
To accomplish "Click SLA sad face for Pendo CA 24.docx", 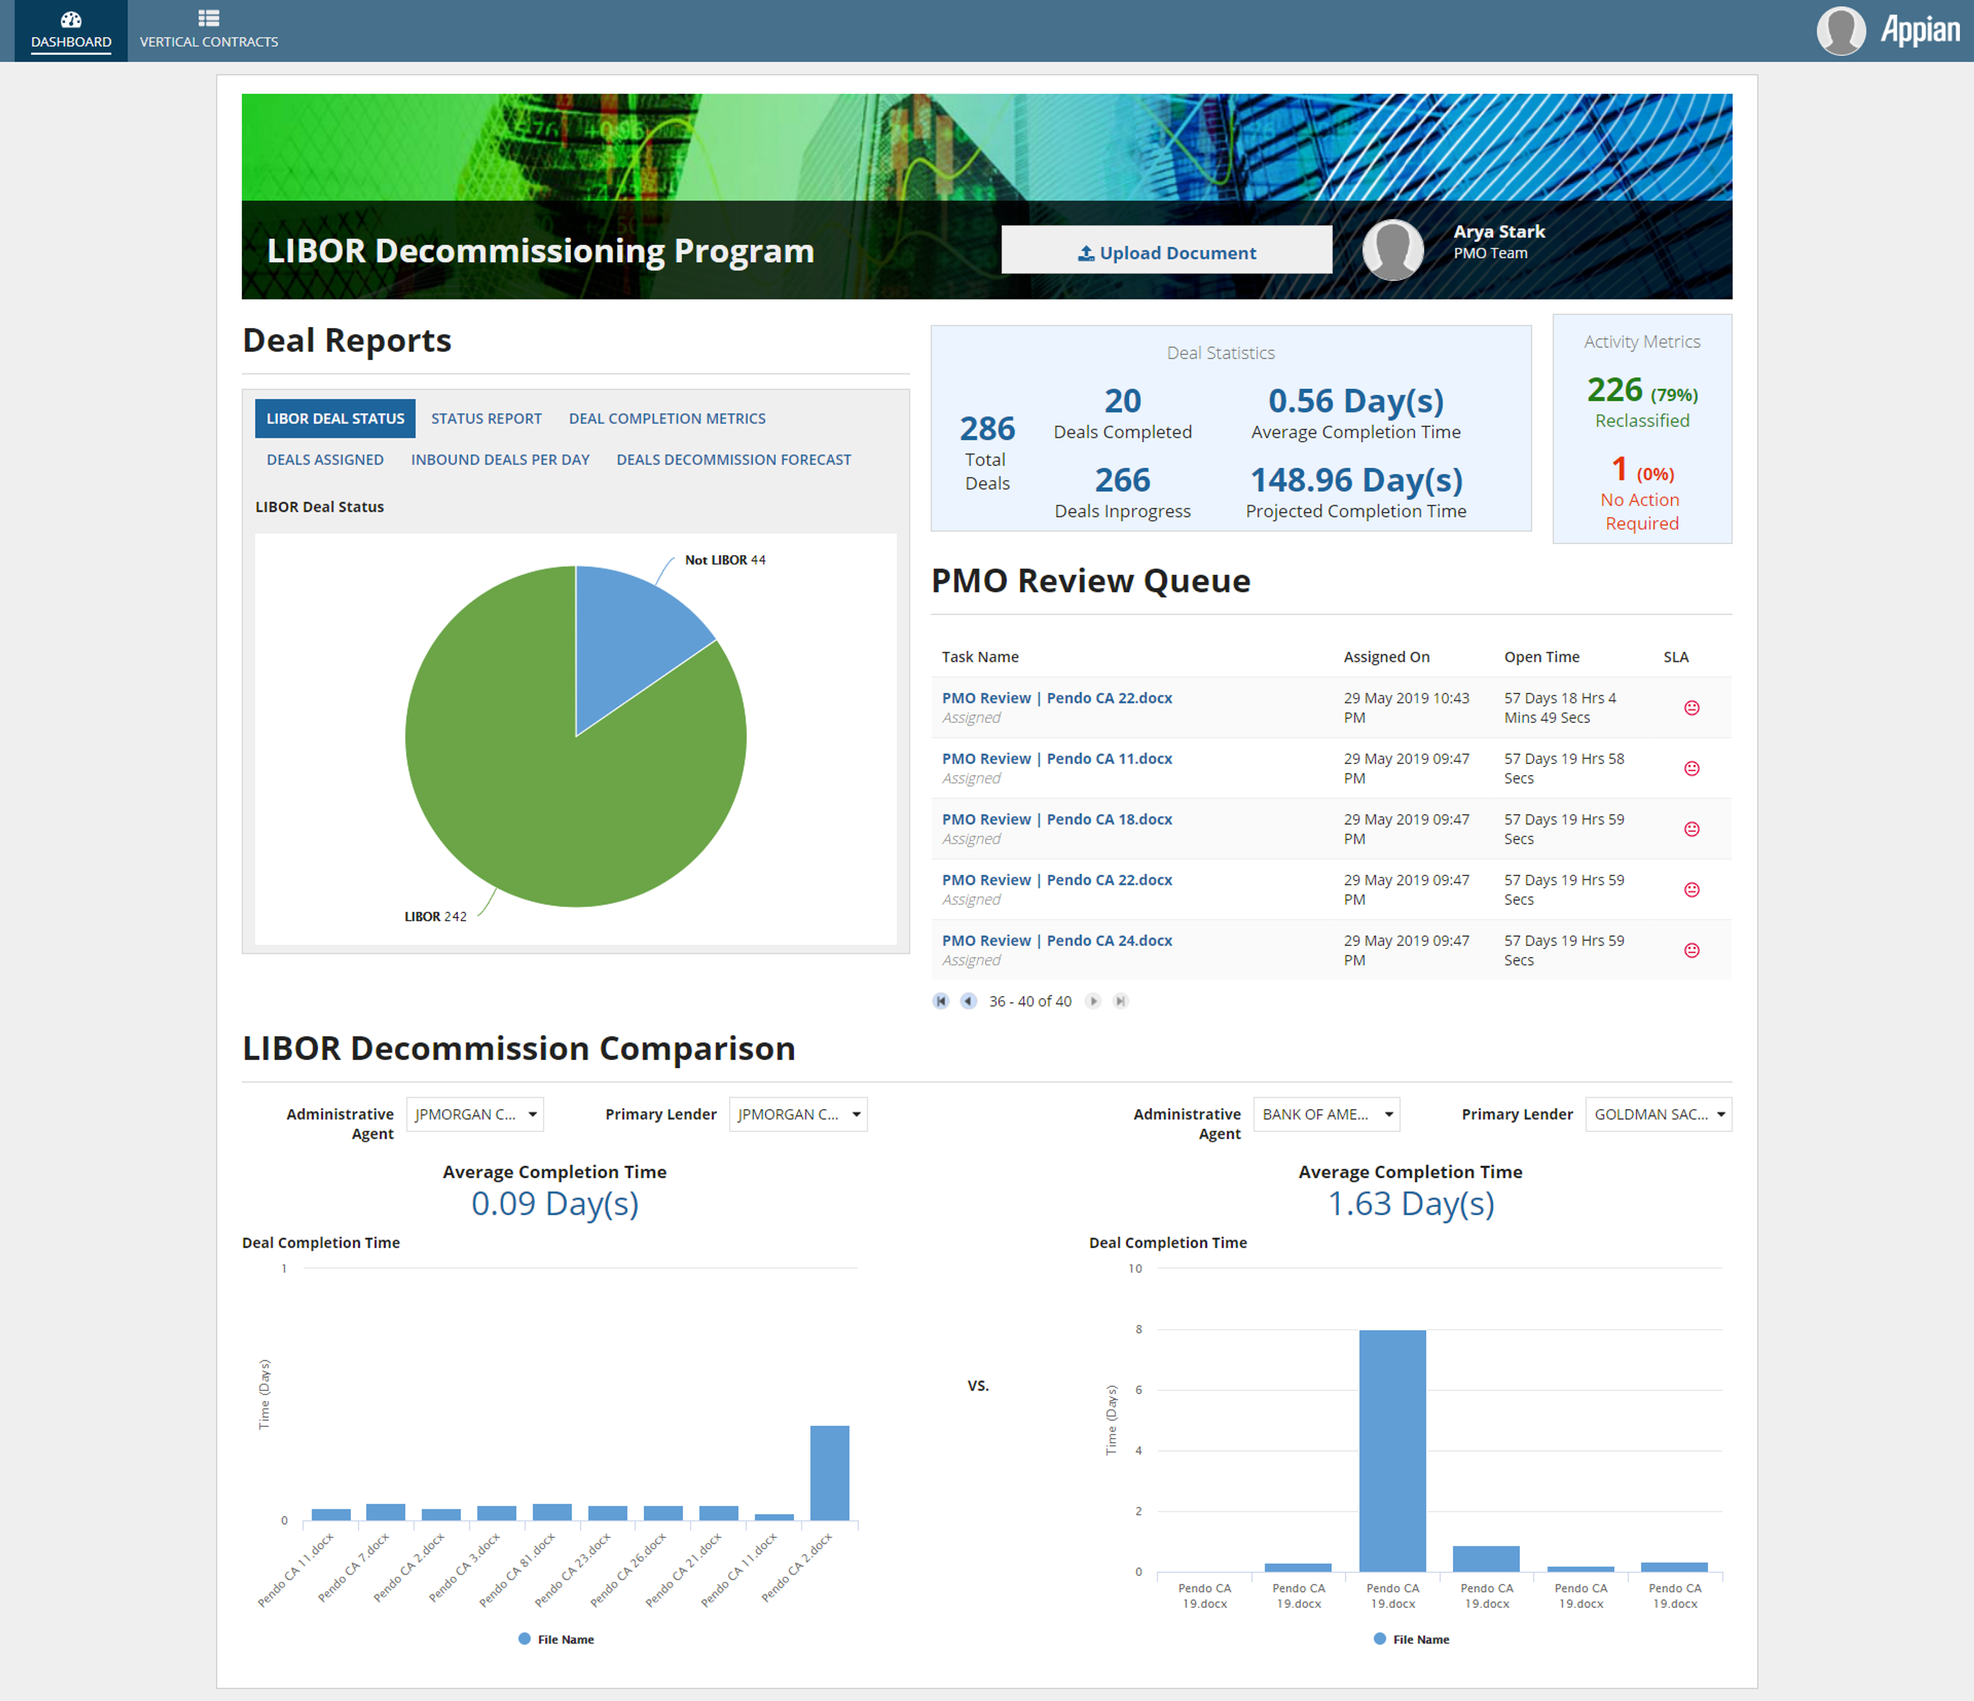I will click(x=1692, y=951).
